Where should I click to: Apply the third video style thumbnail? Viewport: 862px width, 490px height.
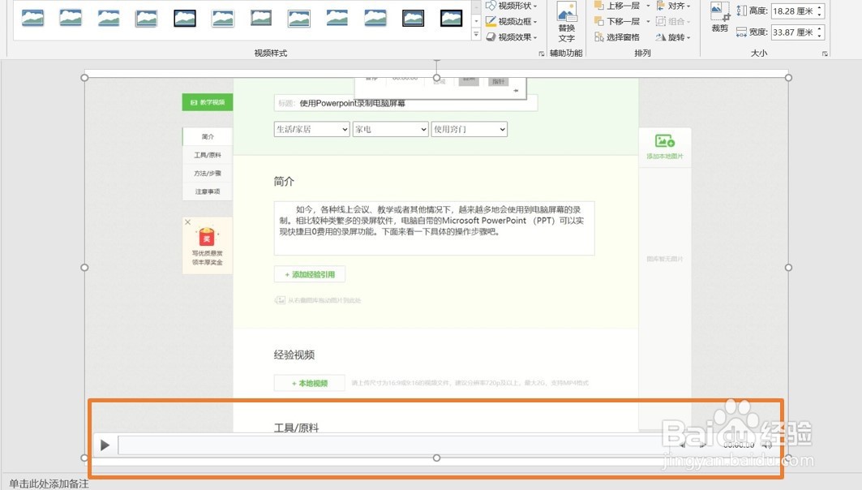109,18
